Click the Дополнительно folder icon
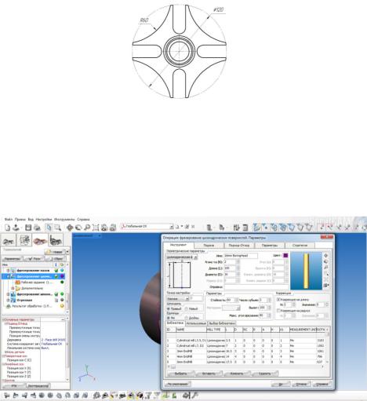 tap(18, 288)
